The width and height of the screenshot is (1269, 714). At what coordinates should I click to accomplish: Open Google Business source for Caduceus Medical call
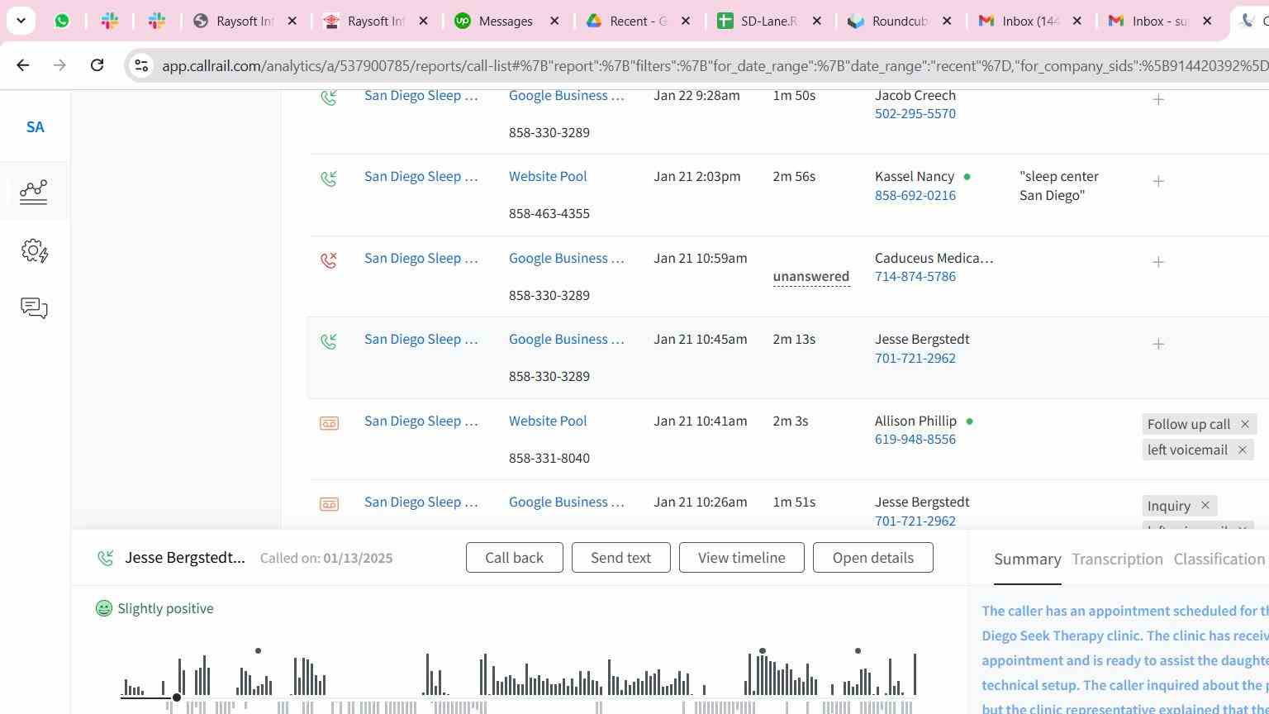[x=566, y=258]
